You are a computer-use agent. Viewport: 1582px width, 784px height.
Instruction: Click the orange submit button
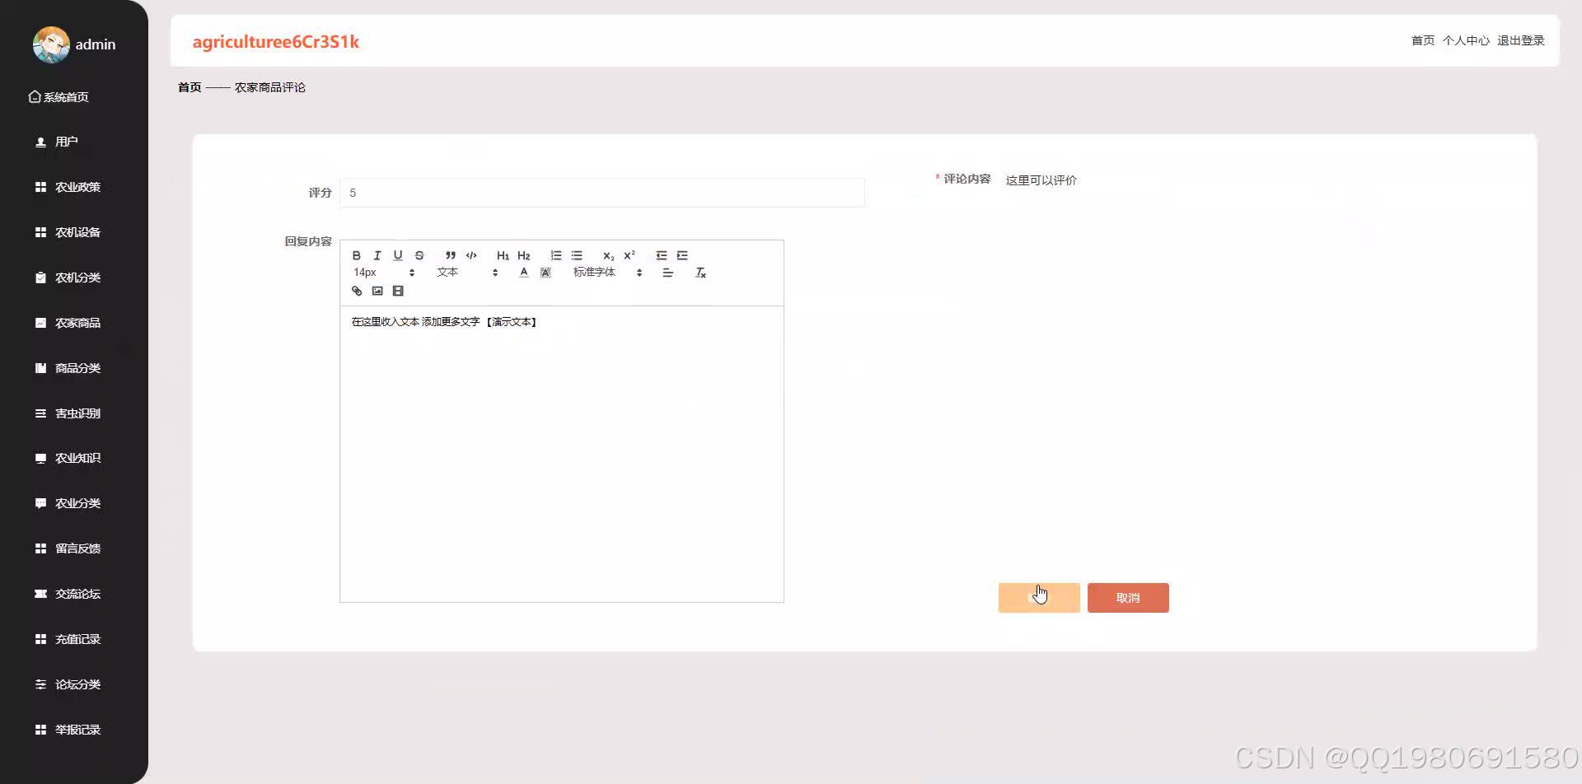pos(1039,598)
